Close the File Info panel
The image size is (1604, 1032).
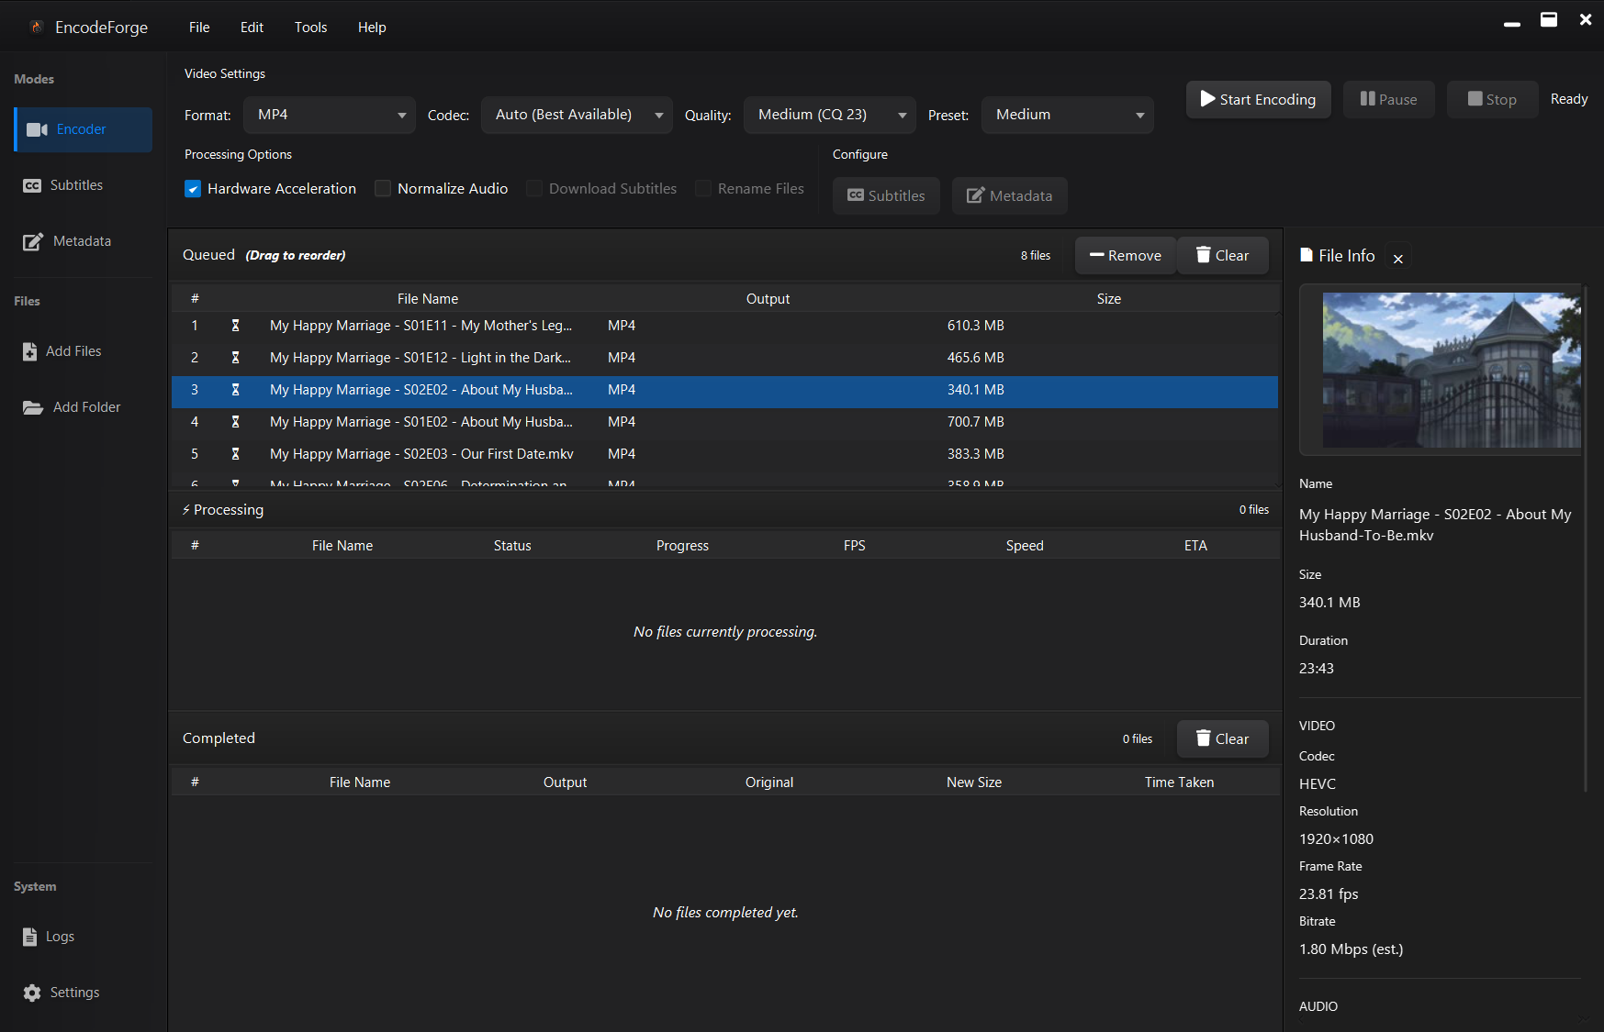coord(1397,259)
